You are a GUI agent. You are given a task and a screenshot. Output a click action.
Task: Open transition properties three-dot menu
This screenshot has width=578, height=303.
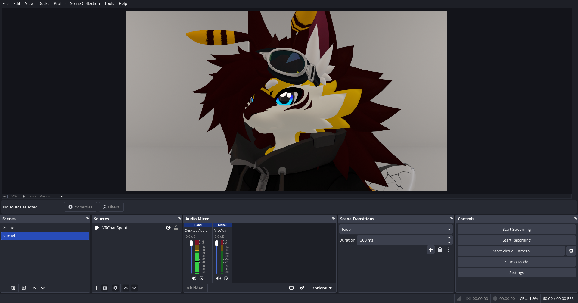point(449,250)
